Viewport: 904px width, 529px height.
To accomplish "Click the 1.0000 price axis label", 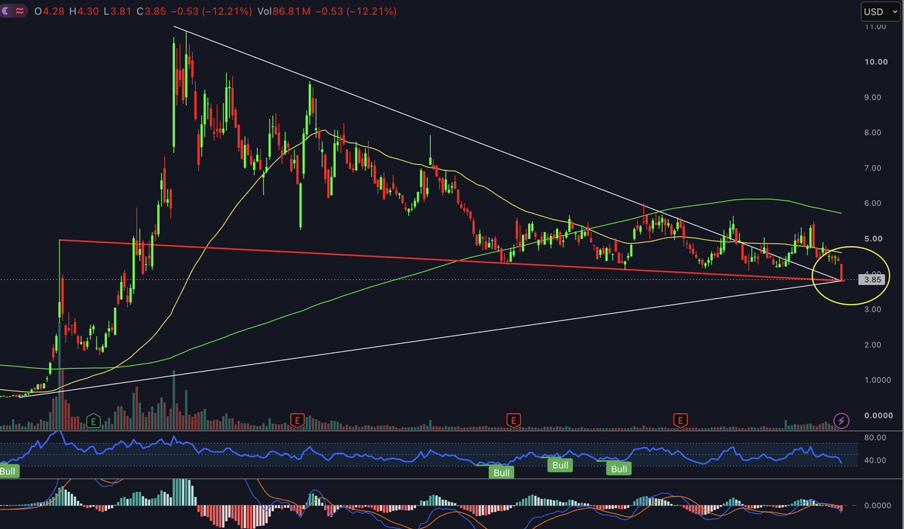I will [877, 380].
